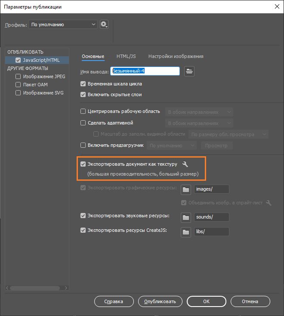
Task: Click the Отмена button
Action: click(x=250, y=301)
